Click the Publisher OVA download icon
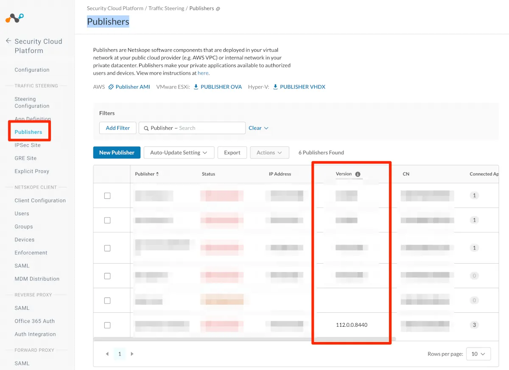 click(x=196, y=86)
